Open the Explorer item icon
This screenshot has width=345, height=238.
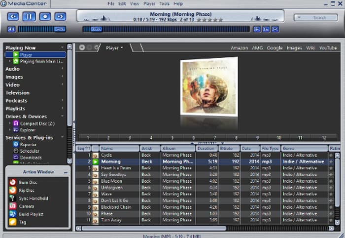tap(16, 130)
